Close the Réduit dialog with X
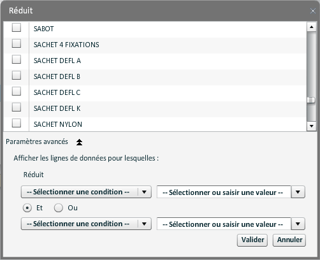The image size is (320, 260). coord(312,11)
